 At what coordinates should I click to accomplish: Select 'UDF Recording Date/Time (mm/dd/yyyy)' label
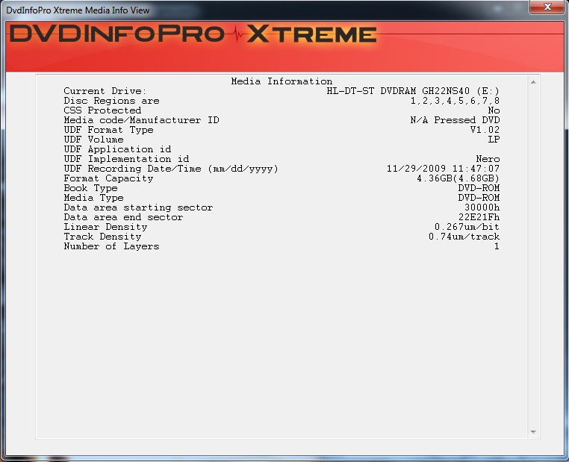[171, 169]
